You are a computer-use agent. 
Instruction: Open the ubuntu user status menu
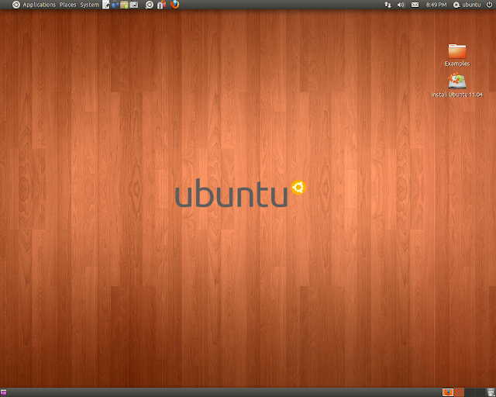467,5
